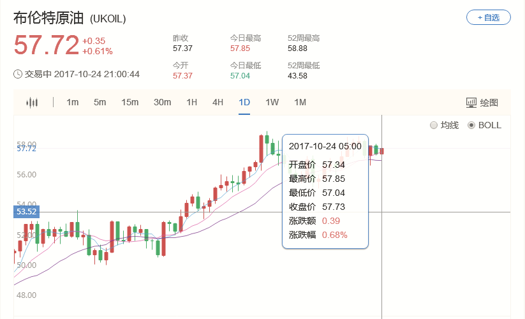Click the blue 57.72 current price axis label
This screenshot has height=319, width=525.
[26, 149]
